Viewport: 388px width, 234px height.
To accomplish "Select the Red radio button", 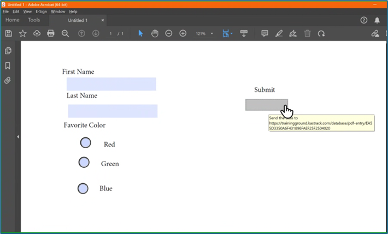I will click(86, 143).
